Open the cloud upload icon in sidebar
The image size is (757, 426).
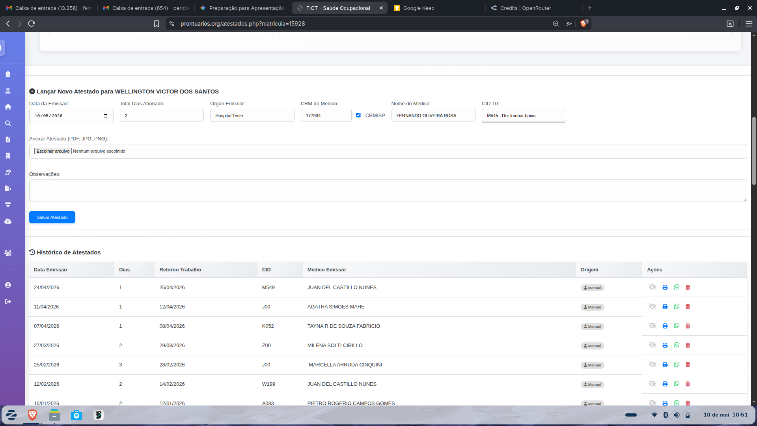click(8, 221)
